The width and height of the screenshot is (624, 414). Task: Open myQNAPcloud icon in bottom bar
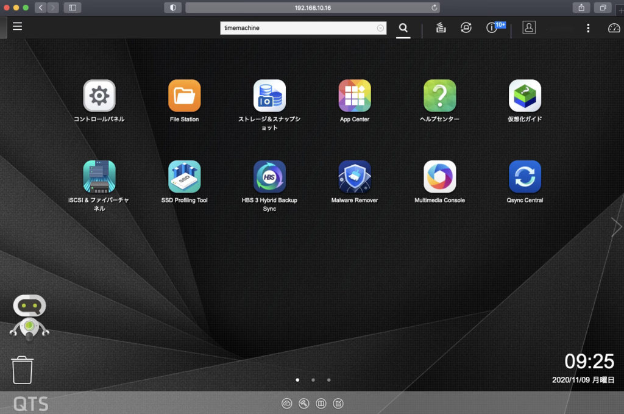(x=286, y=404)
